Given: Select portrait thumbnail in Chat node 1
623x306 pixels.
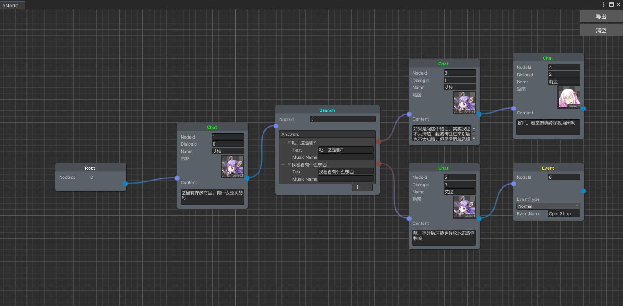Looking at the screenshot, I should point(233,167).
